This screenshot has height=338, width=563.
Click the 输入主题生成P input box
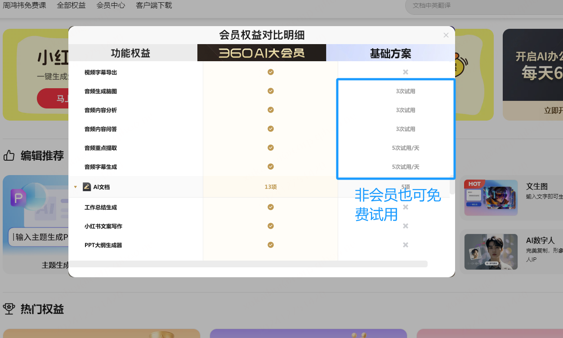click(x=39, y=237)
